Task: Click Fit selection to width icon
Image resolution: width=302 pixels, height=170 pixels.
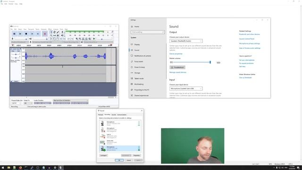Action: (83, 39)
